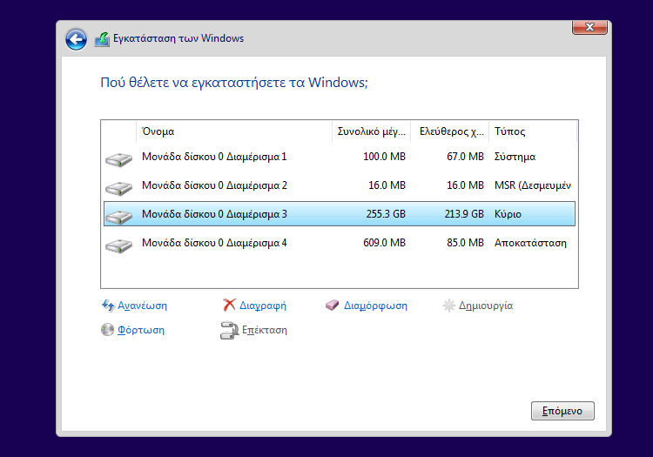
Task: Click the 609.0 MB total size cell
Action: pos(384,243)
